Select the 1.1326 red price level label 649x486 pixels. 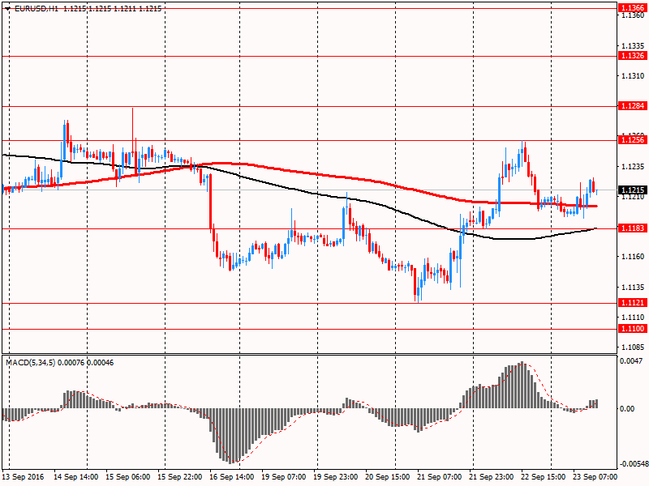pos(633,56)
